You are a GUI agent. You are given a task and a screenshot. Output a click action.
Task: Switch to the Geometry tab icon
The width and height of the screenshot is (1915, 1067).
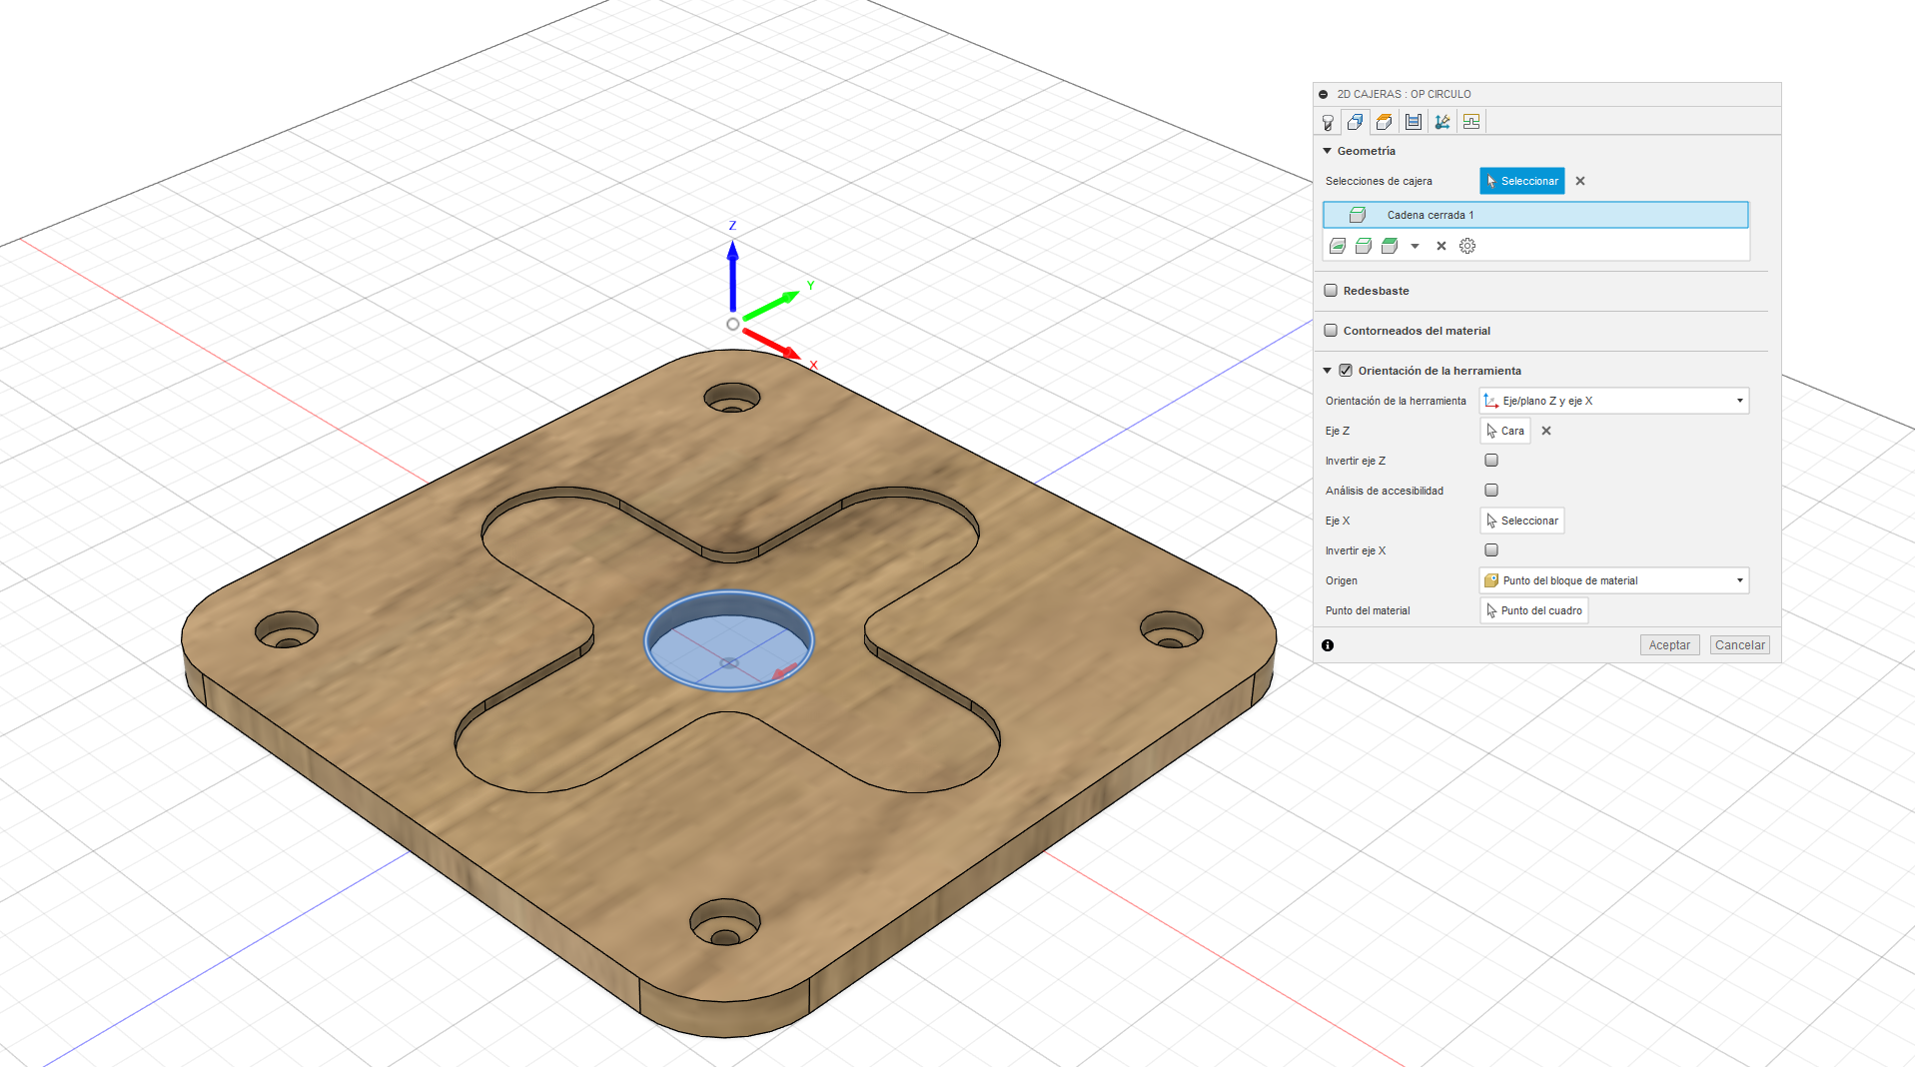(x=1355, y=122)
